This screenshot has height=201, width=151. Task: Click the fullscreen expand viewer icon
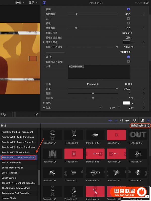37,114
